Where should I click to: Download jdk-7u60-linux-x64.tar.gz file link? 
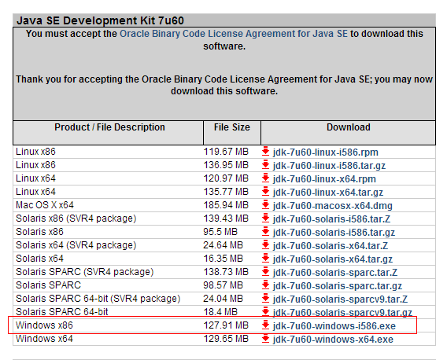(x=328, y=193)
